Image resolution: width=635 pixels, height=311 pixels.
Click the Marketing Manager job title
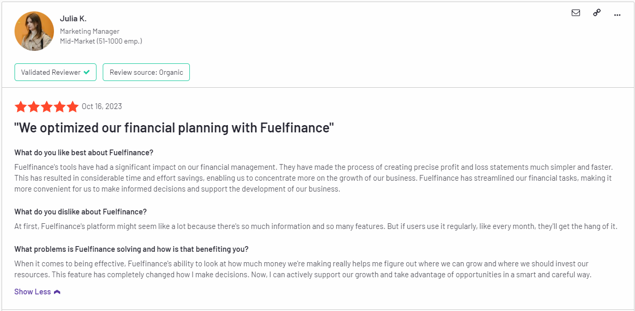coord(89,31)
